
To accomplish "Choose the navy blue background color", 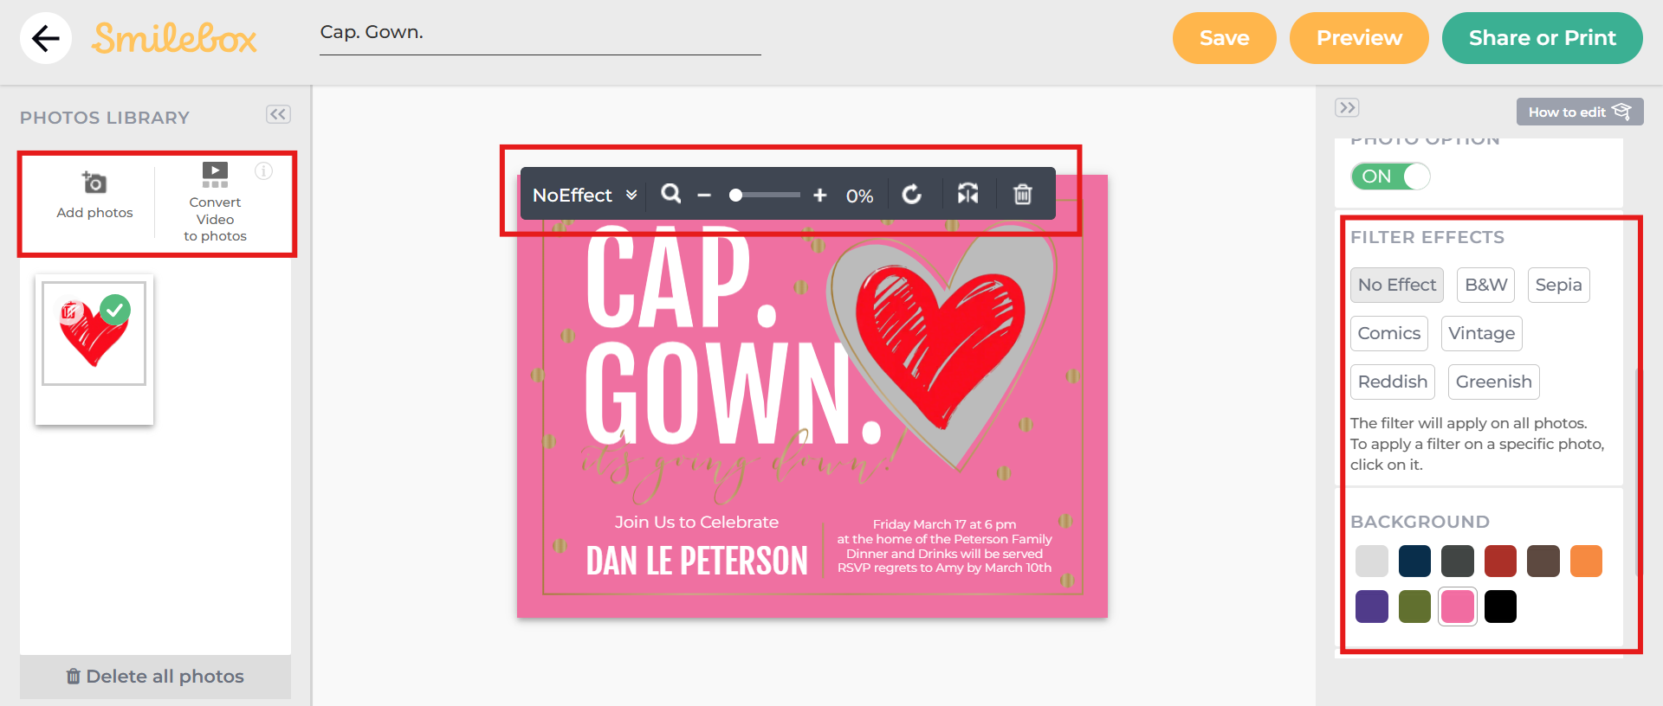I will (x=1414, y=561).
